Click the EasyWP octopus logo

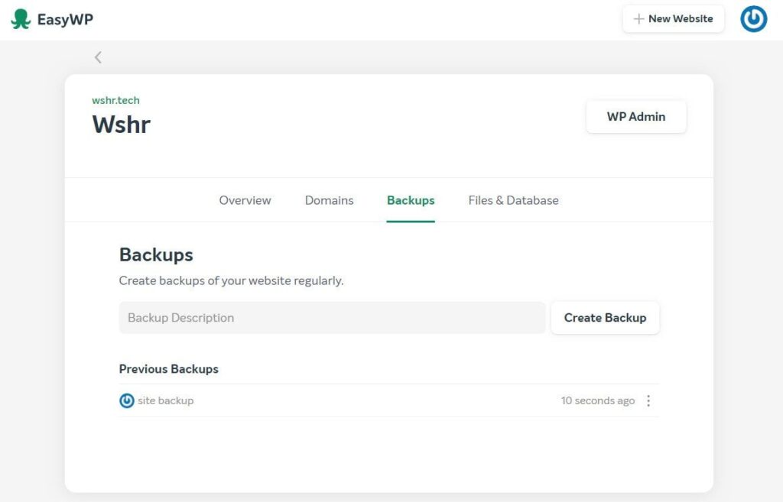[x=21, y=19]
